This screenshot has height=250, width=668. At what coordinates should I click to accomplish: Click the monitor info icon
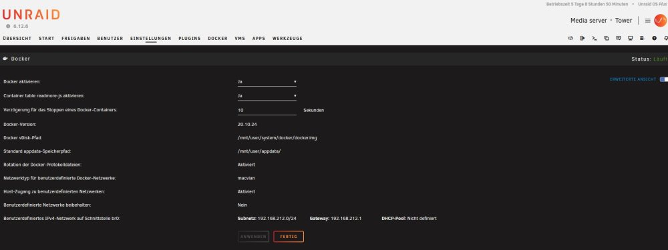(x=630, y=38)
